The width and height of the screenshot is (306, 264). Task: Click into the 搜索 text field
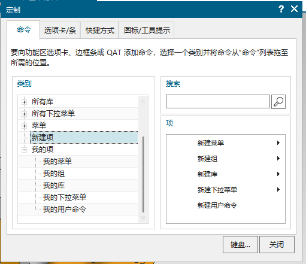point(218,102)
